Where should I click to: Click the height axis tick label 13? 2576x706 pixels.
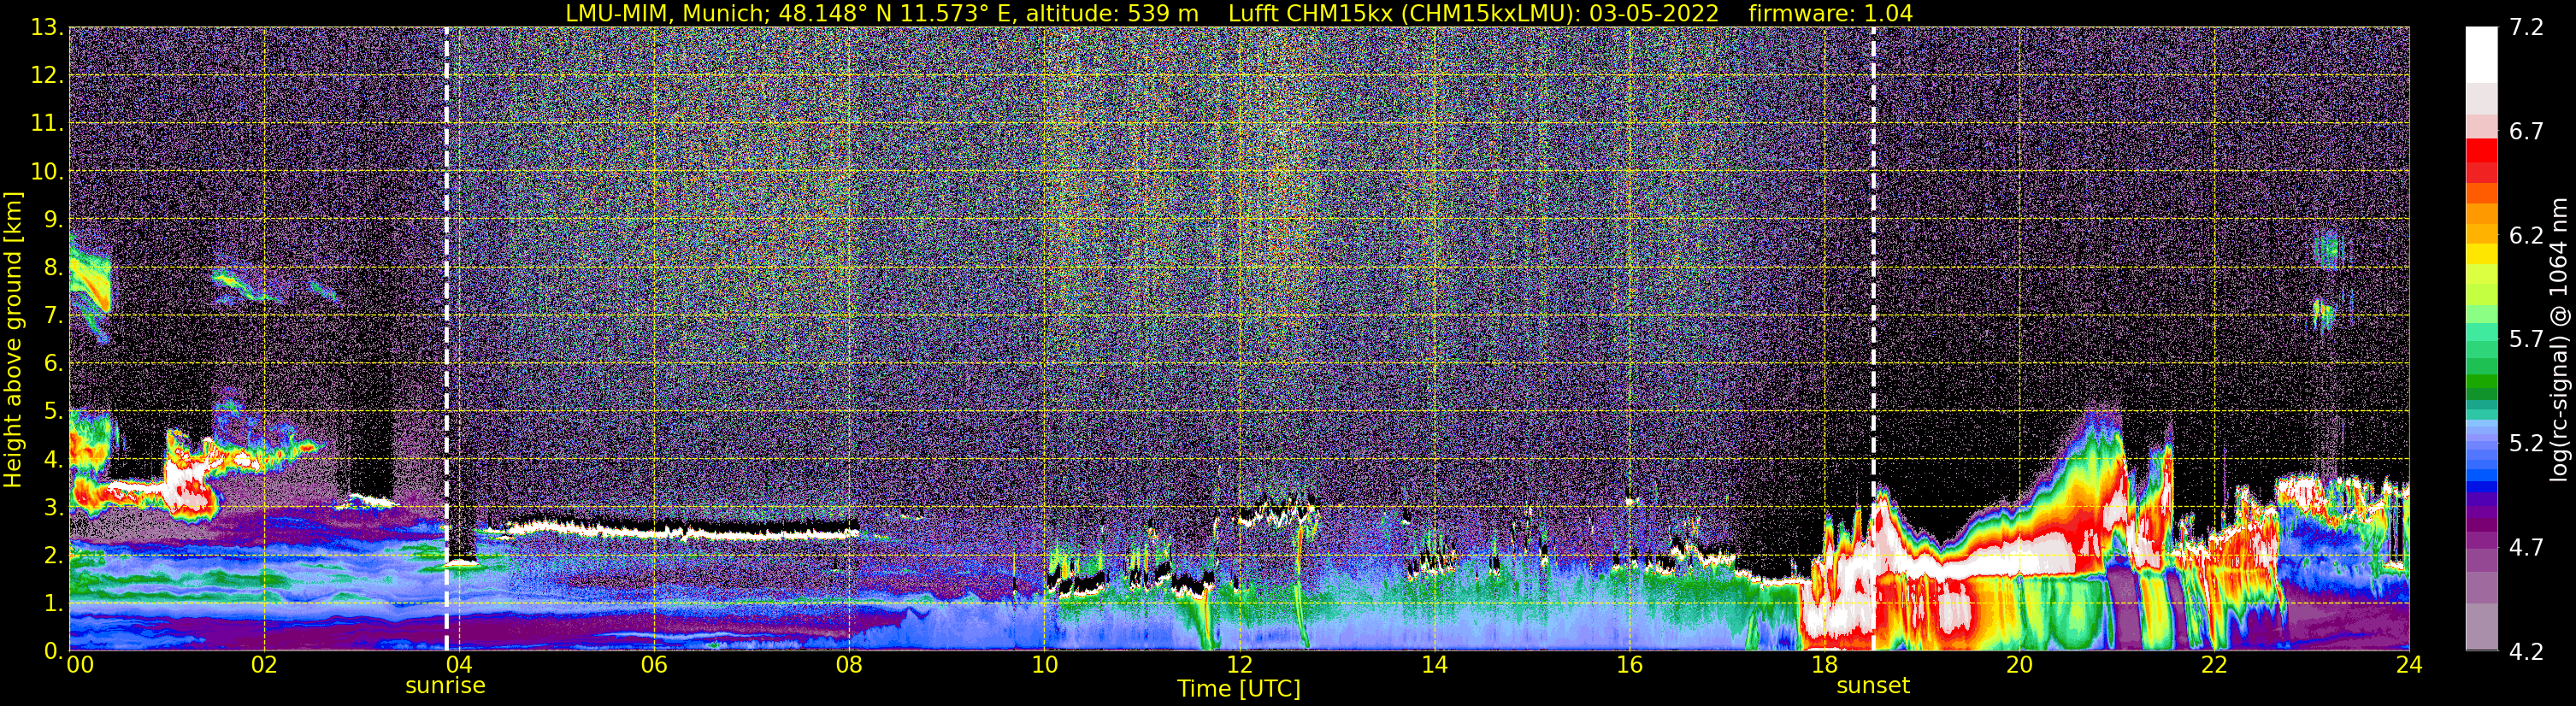pos(47,28)
